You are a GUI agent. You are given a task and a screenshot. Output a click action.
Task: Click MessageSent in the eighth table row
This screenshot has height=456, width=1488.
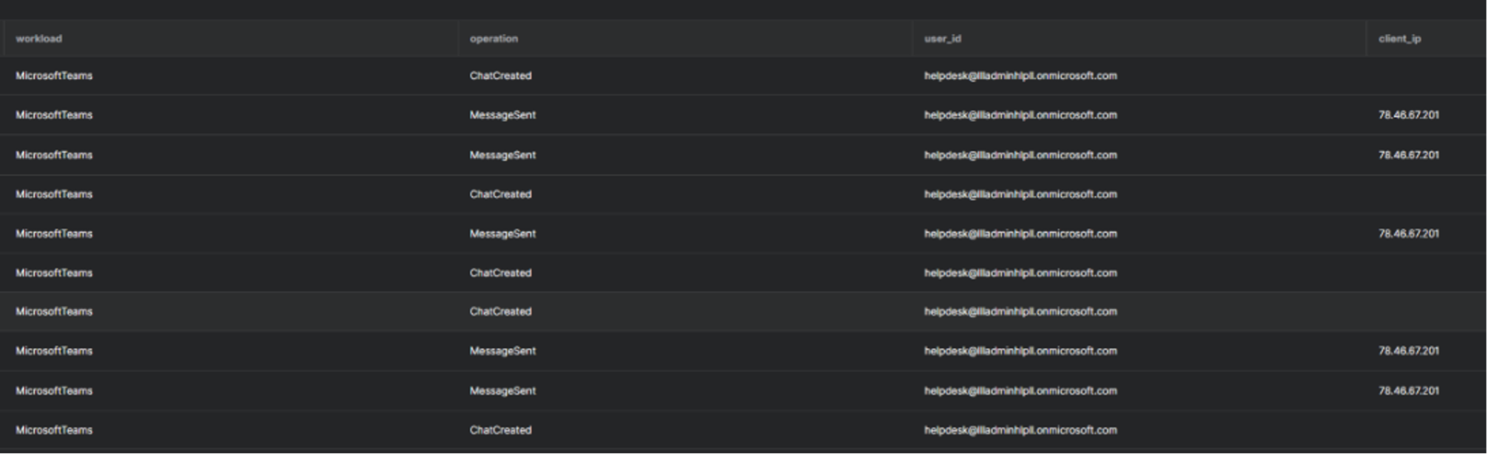(x=502, y=350)
